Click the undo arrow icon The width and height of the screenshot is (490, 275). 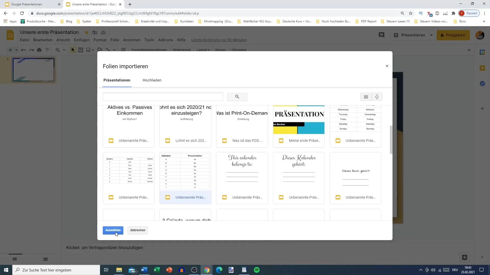23,50
